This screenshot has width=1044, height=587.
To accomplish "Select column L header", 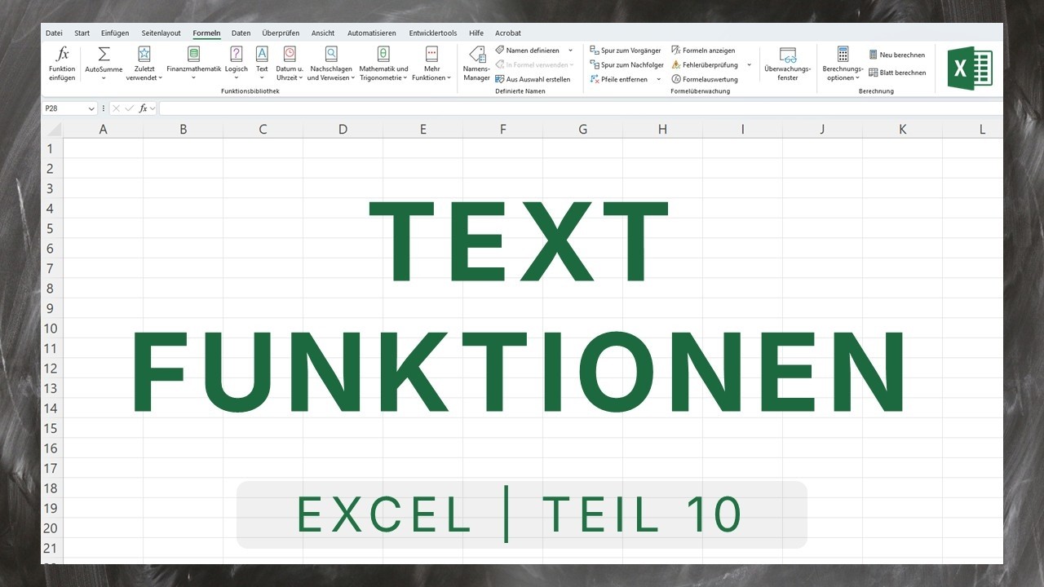I will click(972, 129).
